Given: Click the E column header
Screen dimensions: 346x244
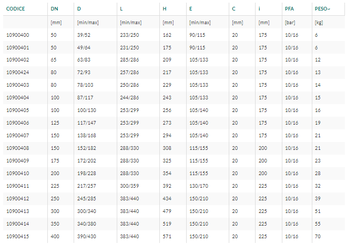Looking at the screenshot, I should [x=191, y=9].
